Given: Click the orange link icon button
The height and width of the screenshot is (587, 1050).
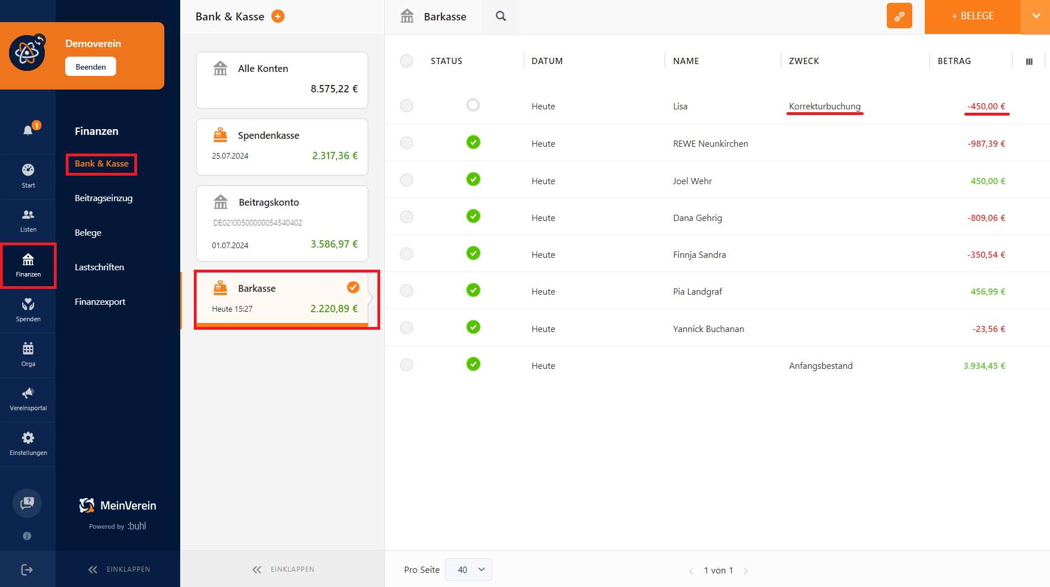Looking at the screenshot, I should coord(899,16).
